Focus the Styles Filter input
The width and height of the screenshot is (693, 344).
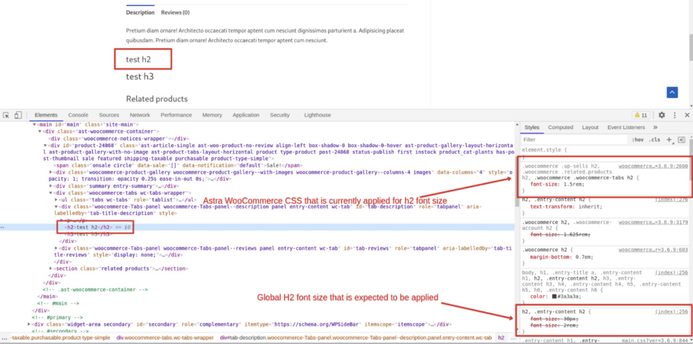(x=574, y=140)
